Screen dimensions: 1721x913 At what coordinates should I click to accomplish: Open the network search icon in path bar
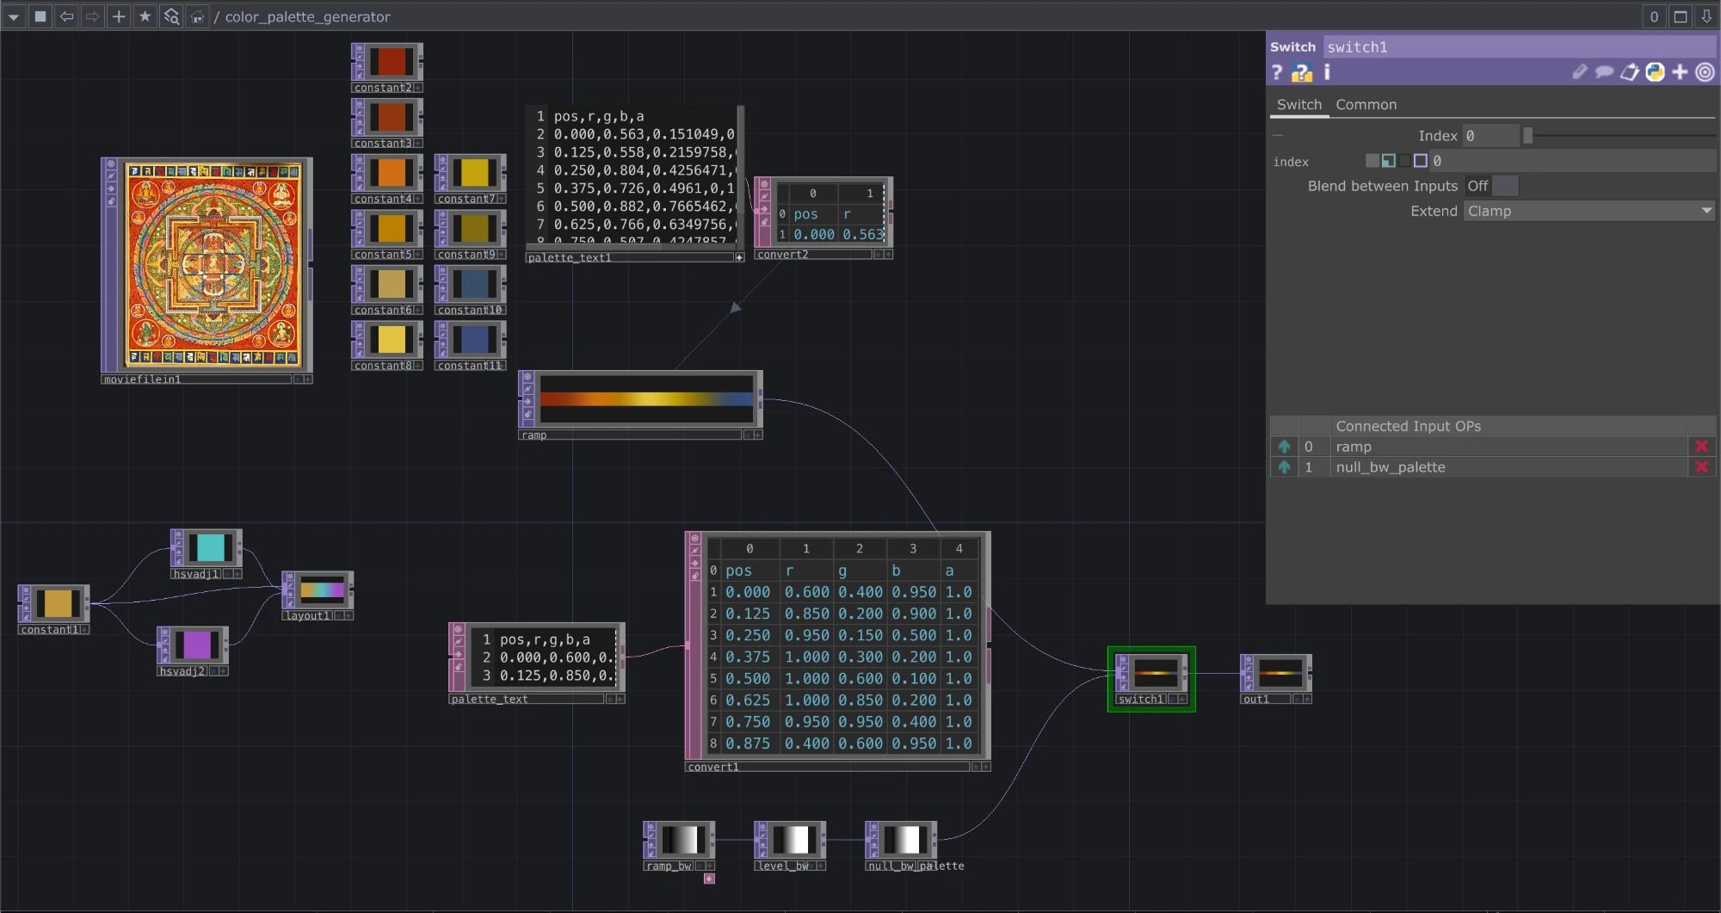[171, 16]
